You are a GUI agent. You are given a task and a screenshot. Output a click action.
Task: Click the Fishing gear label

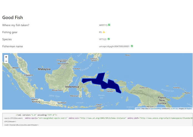tap(10, 32)
